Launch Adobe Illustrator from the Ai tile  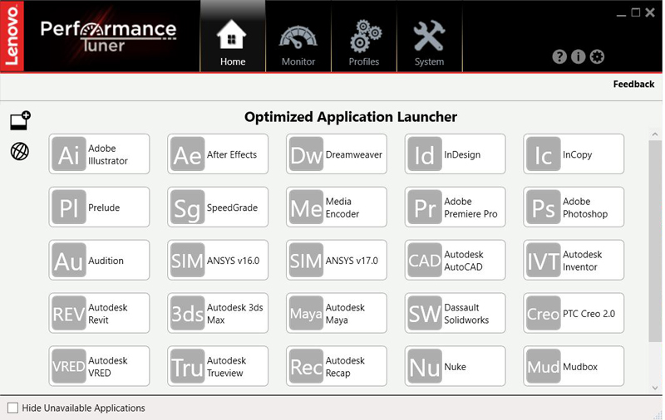99,154
